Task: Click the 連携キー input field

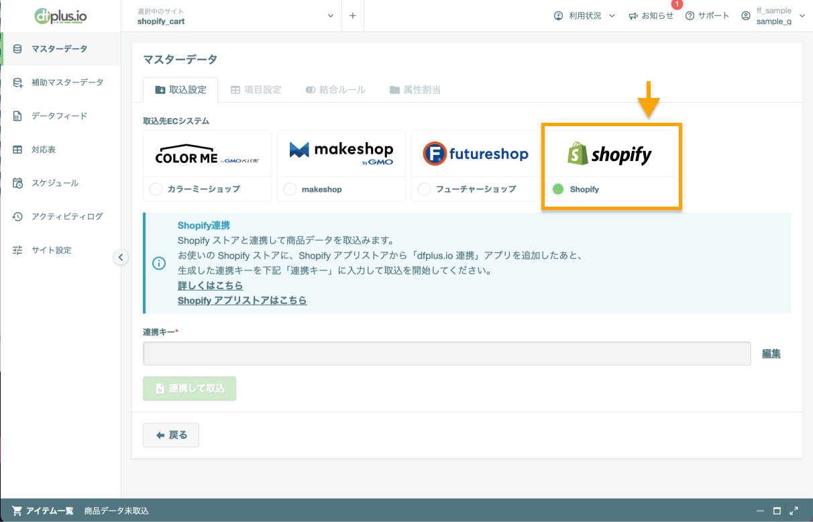Action: [447, 354]
